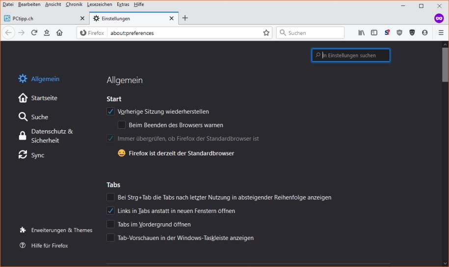The width and height of the screenshot is (449, 267).
Task: Enable Tab-Vorschauen in der Windows-Taskleiste
Action: pos(110,238)
